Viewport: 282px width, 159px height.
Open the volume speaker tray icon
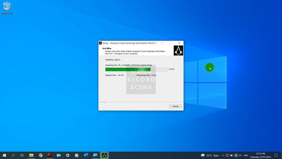tap(240, 155)
